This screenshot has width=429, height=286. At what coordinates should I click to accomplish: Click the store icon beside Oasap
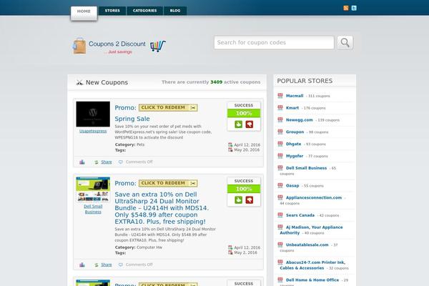point(280,185)
